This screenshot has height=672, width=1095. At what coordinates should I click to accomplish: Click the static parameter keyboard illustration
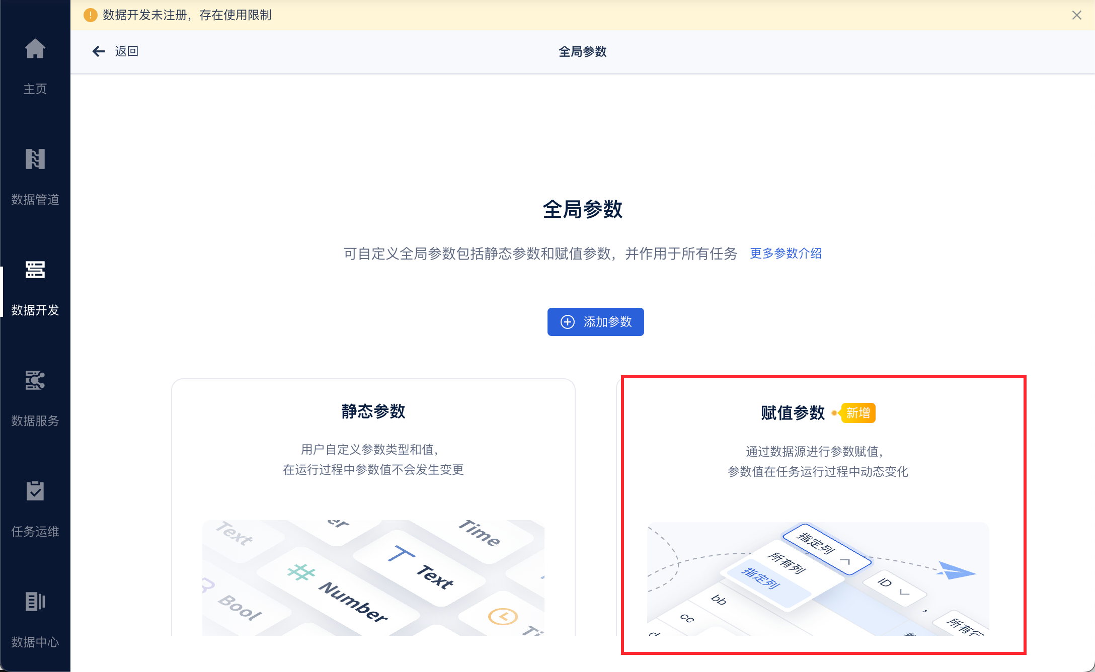(x=373, y=577)
